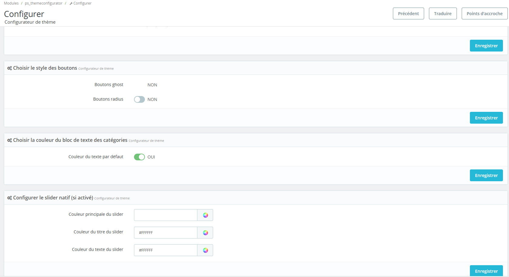
Task: Focus the Couleur principale du slider field
Action: click(x=166, y=215)
